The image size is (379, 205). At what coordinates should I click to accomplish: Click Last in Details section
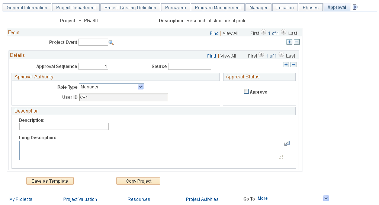pos(290,56)
